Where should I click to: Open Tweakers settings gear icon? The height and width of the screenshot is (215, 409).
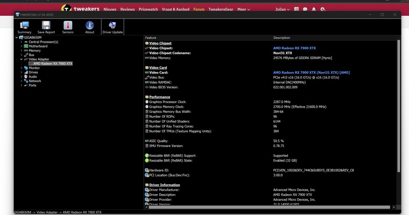coord(323,9)
